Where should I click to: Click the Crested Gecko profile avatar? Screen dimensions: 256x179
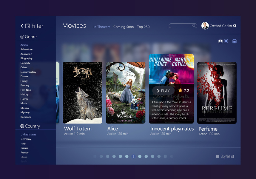point(205,26)
